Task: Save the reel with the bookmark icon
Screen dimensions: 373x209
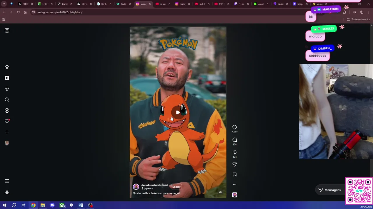Action: pos(235,175)
